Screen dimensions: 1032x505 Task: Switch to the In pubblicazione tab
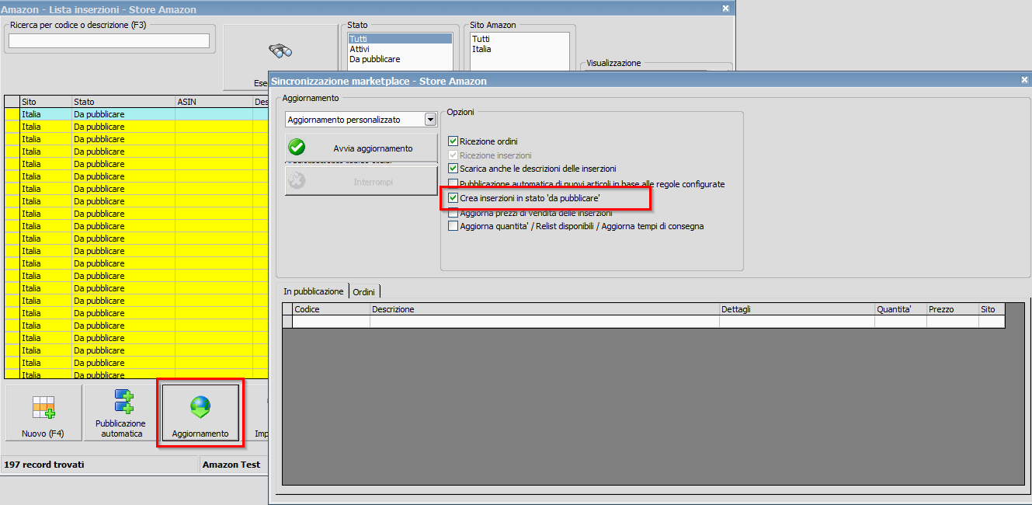pos(313,291)
